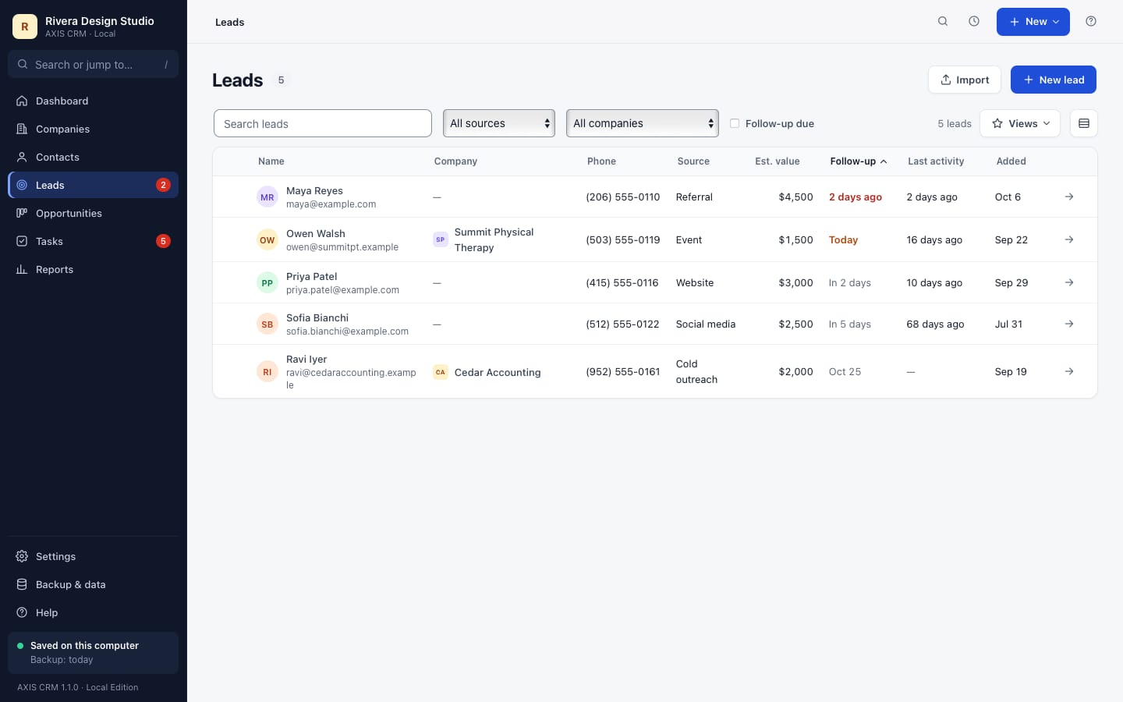Click the Leads badge showing 2

(x=163, y=185)
